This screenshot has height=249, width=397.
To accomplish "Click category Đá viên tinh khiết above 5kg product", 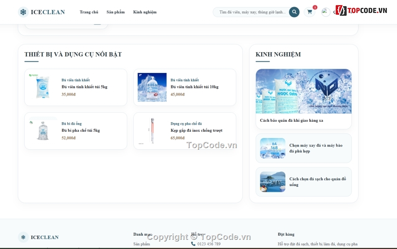I will tap(76, 80).
